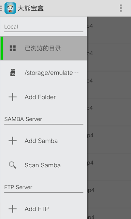Choose Add FTP text
The width and height of the screenshot is (131, 219).
click(37, 209)
